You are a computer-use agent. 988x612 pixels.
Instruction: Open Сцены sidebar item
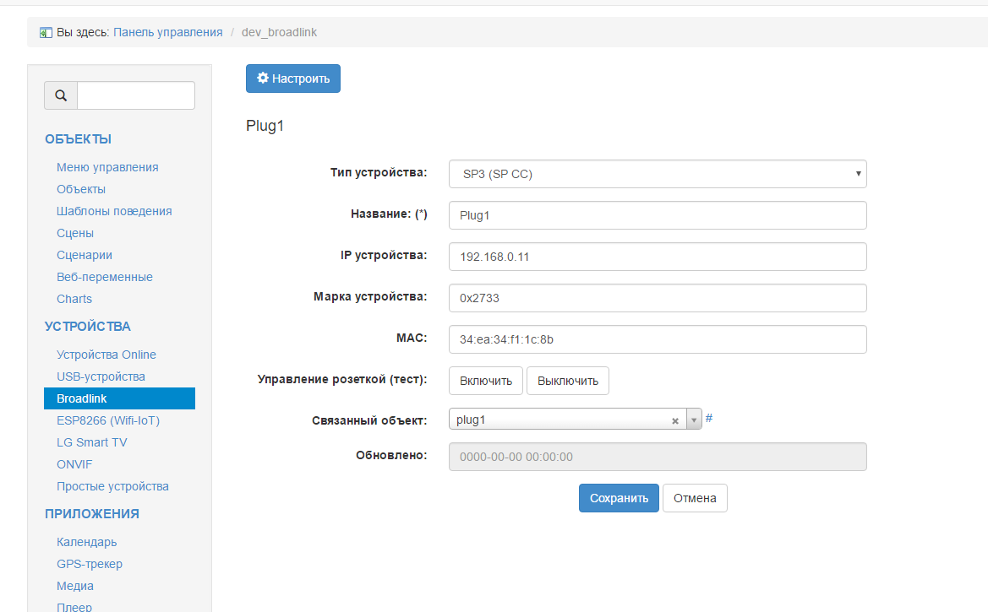75,234
